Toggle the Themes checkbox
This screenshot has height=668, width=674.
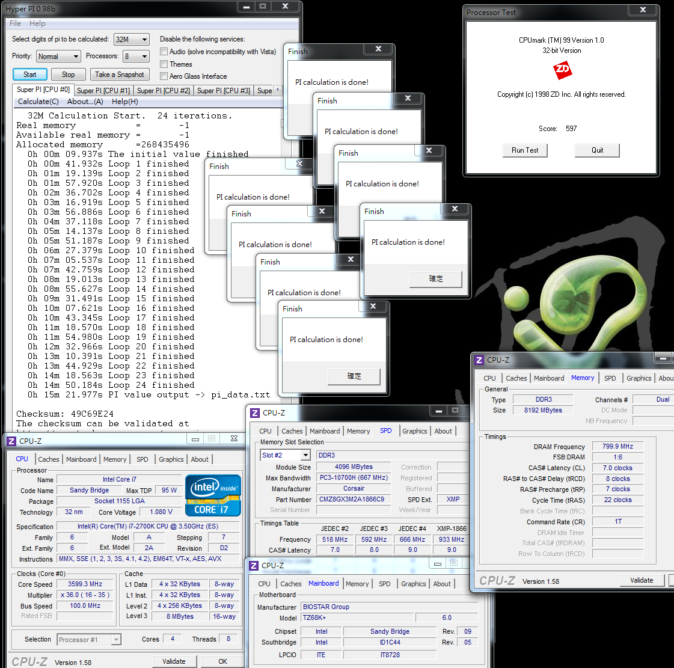(164, 64)
